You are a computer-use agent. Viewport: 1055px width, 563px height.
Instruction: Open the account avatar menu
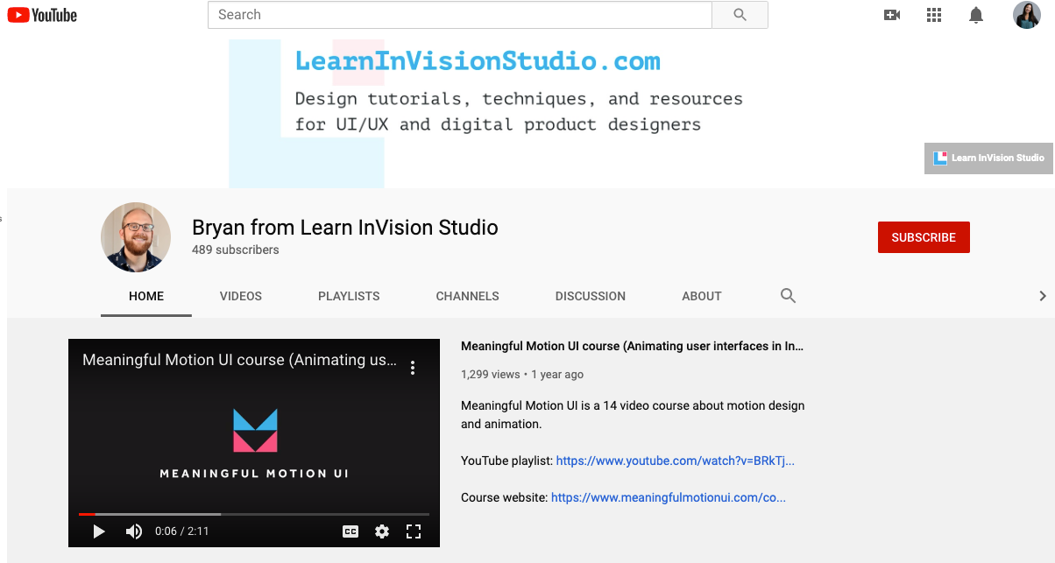click(1027, 15)
